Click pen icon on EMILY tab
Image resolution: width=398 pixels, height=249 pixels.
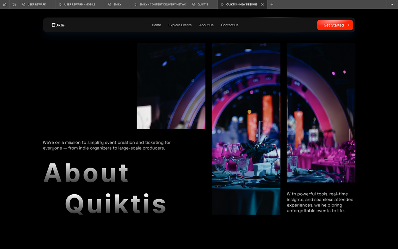click(110, 4)
